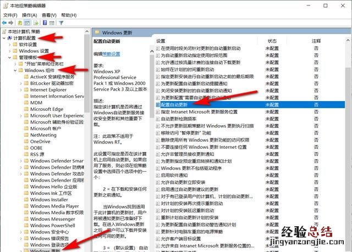Open the 策略设置 edit link
Image resolution: width=352 pixels, height=252 pixels.
111,54
